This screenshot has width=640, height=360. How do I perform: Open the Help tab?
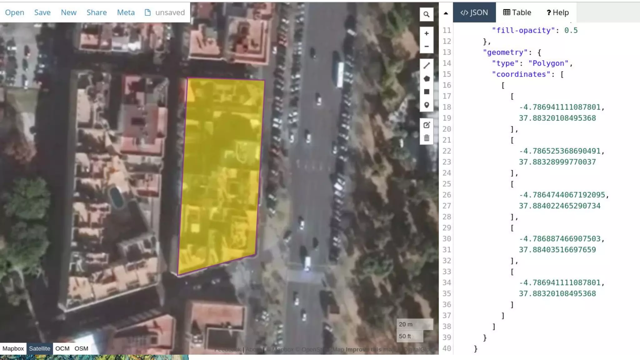coord(557,12)
